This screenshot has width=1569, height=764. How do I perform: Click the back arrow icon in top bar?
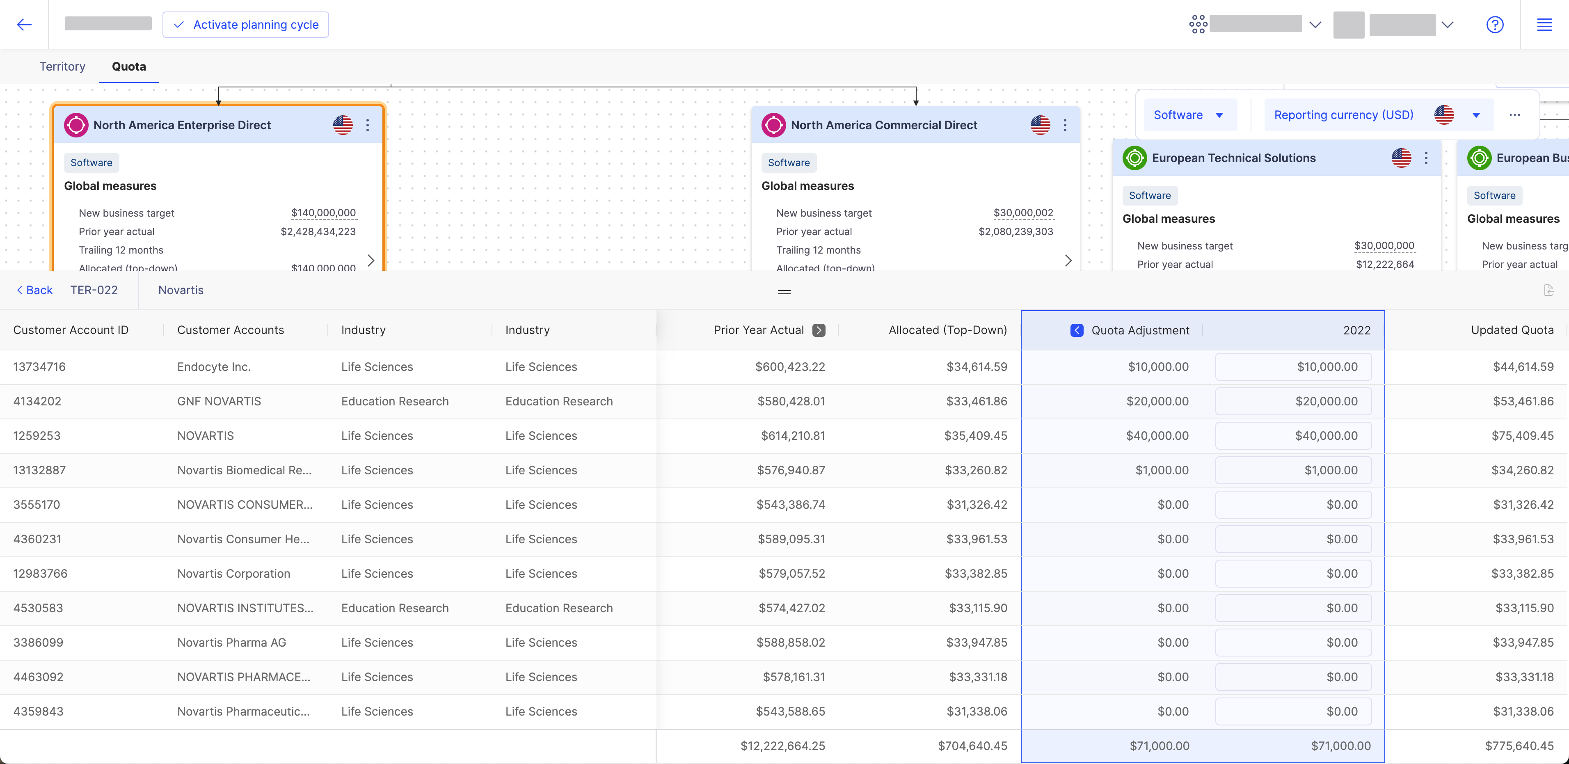[x=24, y=24]
